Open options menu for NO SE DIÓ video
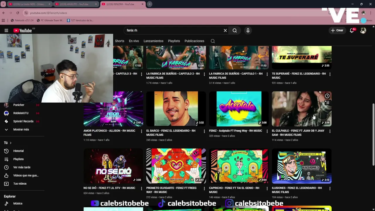375x211 pixels. (x=142, y=189)
